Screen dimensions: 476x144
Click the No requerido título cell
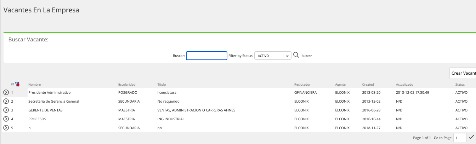(169, 101)
